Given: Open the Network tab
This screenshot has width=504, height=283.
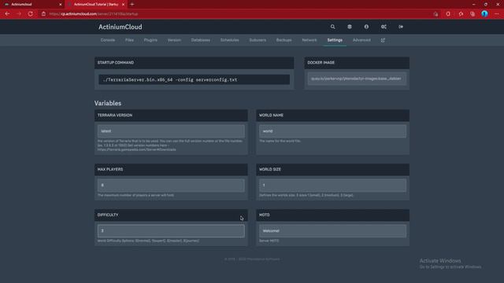Looking at the screenshot, I should [x=309, y=40].
